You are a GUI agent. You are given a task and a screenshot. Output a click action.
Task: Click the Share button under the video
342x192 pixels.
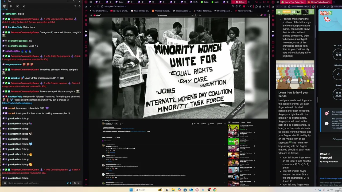[203, 124]
